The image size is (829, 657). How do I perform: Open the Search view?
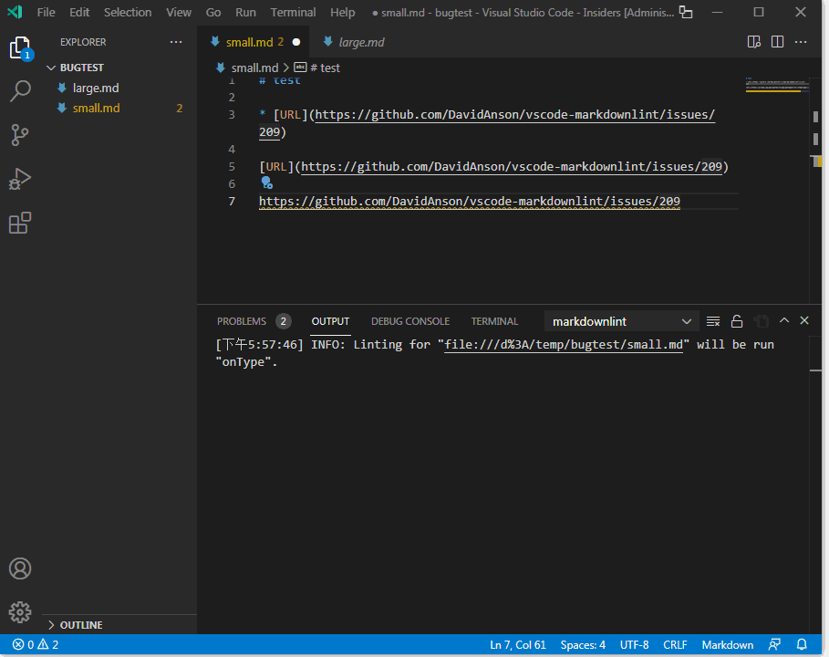(x=20, y=91)
